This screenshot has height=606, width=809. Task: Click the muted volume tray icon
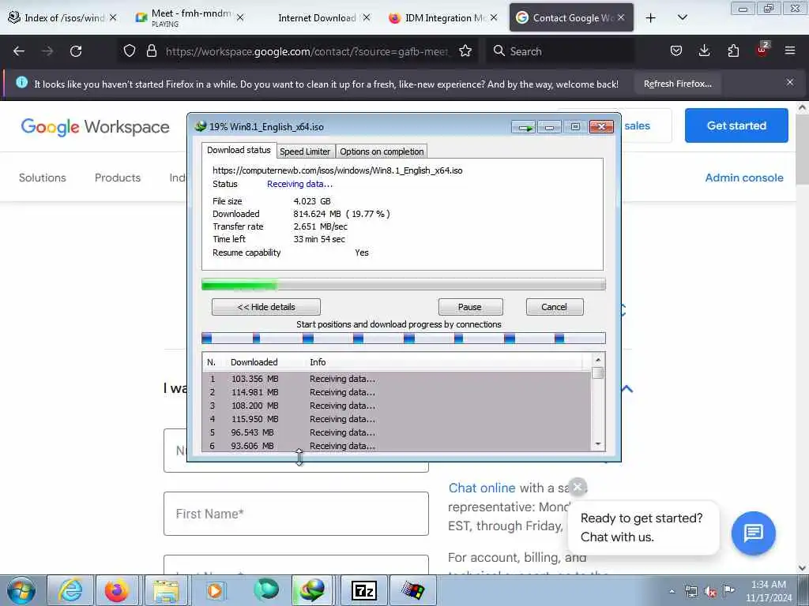click(710, 592)
